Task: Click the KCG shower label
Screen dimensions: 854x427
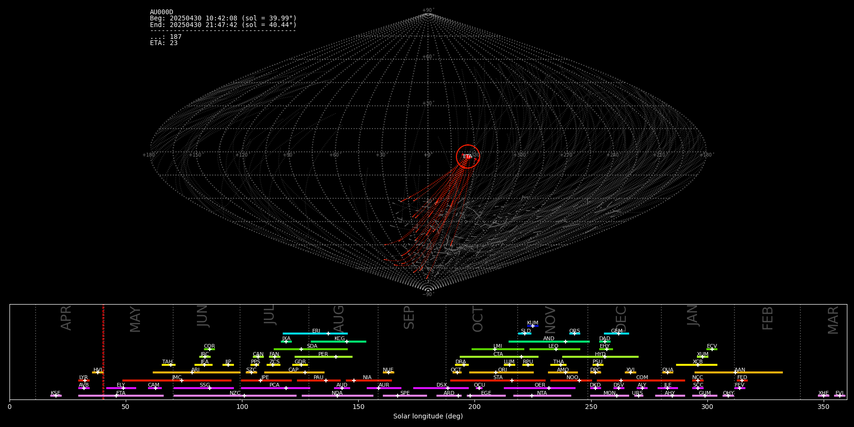Action: pos(340,339)
